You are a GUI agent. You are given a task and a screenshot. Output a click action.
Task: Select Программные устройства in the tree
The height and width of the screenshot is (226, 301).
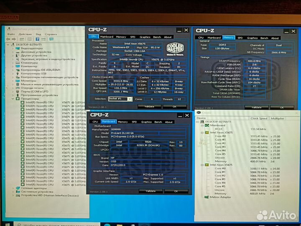(39, 95)
